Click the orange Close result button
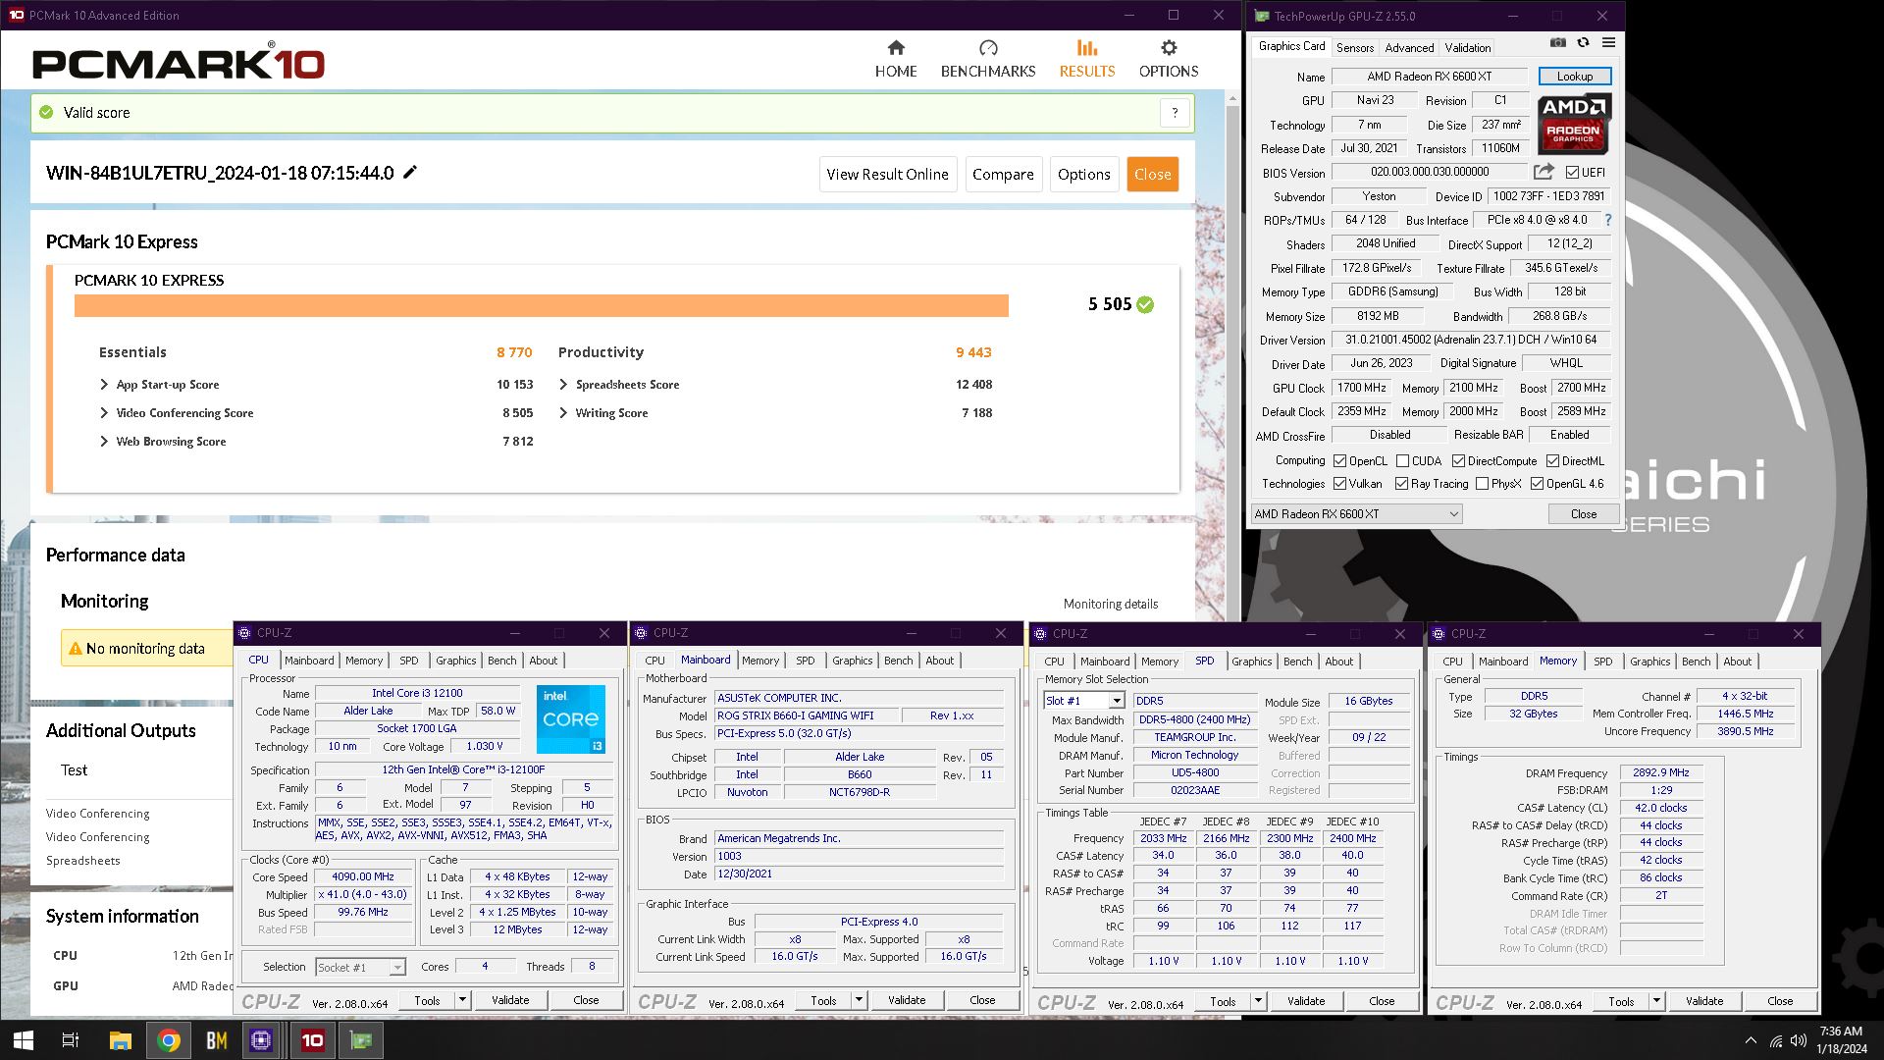 1152,174
